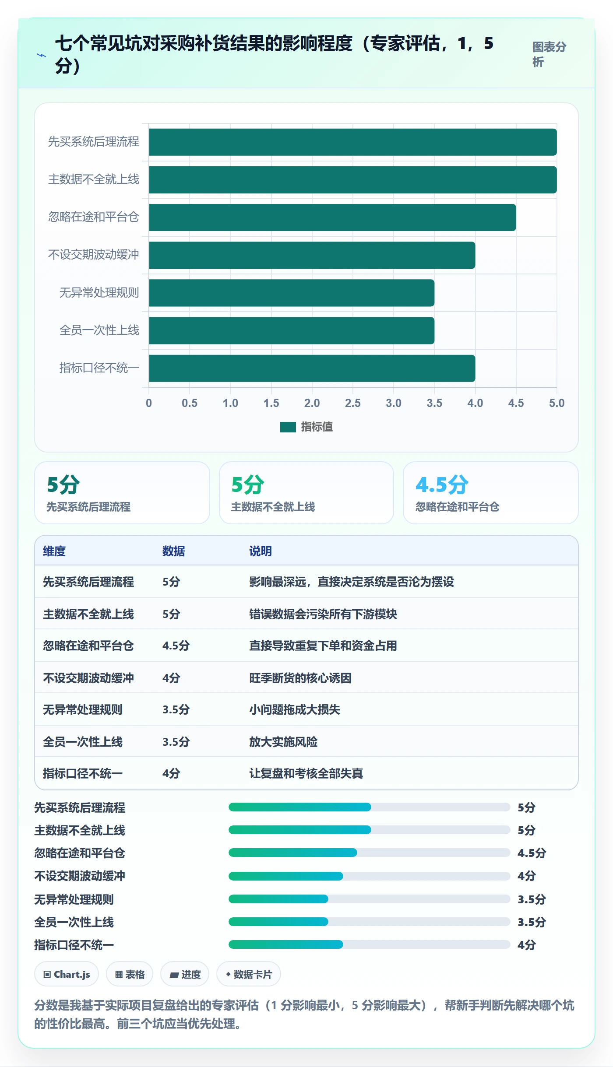This screenshot has height=1067, width=613.
Task: Click the 无异常处理规则 progress bar
Action: (x=369, y=899)
